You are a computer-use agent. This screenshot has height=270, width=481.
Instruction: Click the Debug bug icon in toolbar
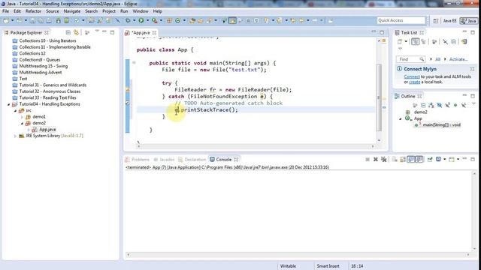tap(128, 20)
